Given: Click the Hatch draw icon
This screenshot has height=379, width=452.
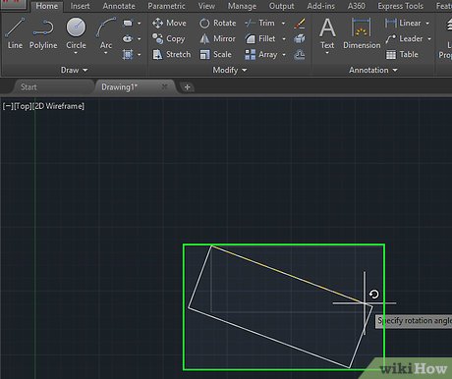Looking at the screenshot, I should pos(128,54).
